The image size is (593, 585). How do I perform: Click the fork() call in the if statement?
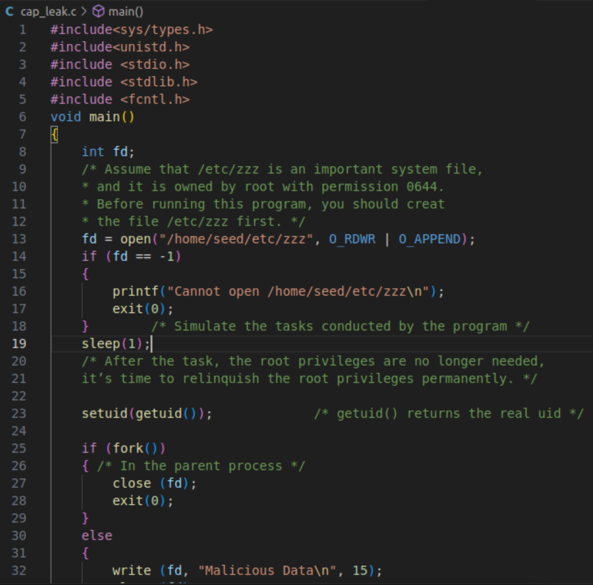click(128, 448)
